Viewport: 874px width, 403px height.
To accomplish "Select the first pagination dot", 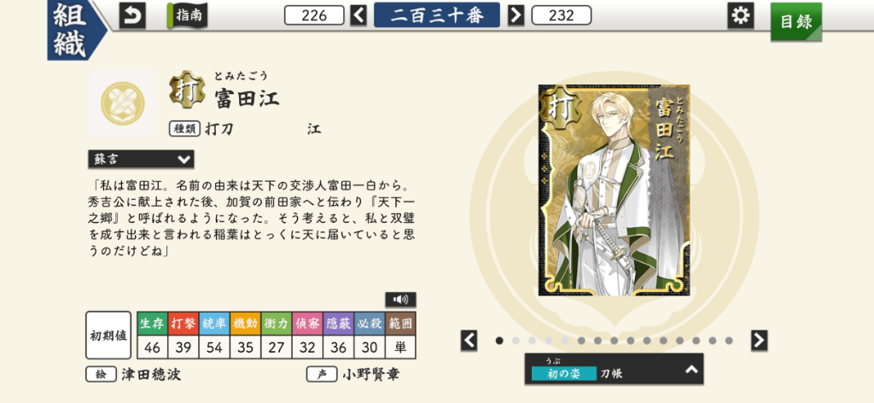I will (499, 341).
